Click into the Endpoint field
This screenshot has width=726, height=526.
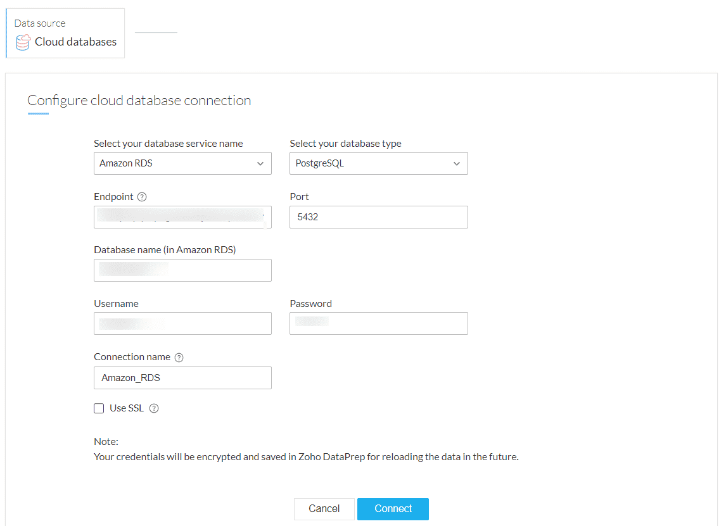(182, 217)
